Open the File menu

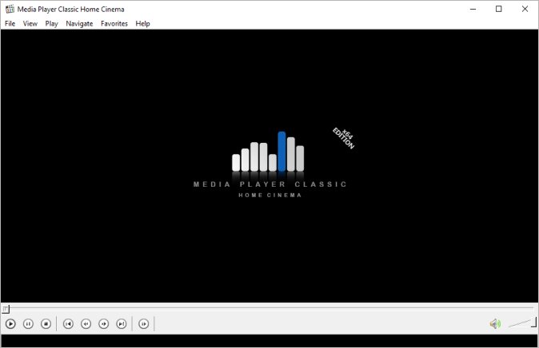pyautogui.click(x=10, y=23)
